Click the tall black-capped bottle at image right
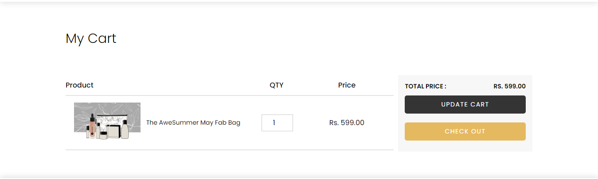This screenshot has width=598, height=179. tap(125, 130)
